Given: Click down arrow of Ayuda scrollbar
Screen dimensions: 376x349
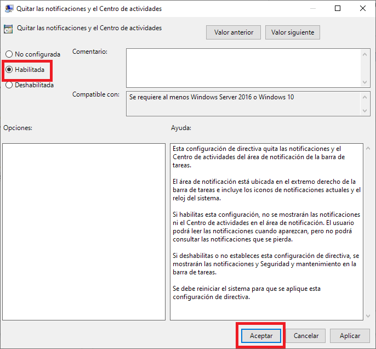Looking at the screenshot, I should click(x=368, y=316).
